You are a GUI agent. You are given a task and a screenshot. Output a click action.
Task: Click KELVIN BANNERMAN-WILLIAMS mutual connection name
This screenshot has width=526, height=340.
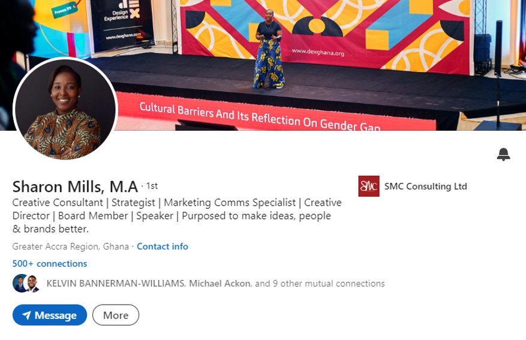point(115,283)
